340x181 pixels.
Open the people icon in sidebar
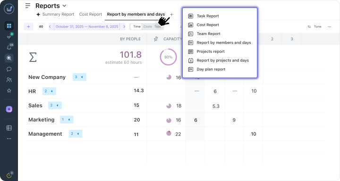click(9, 80)
